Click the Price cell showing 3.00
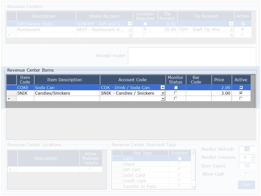The image size is (261, 196). click(221, 93)
